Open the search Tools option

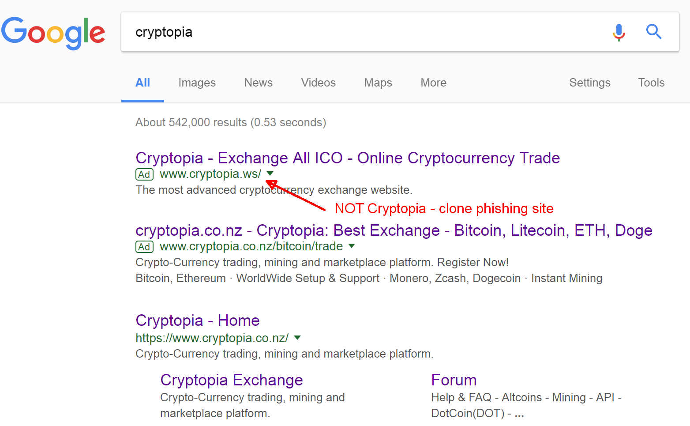651,83
